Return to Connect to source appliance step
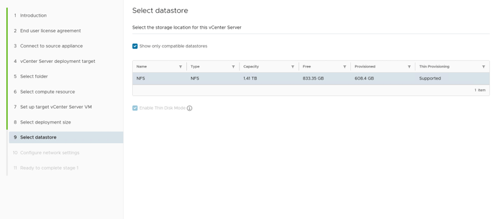 pos(51,46)
